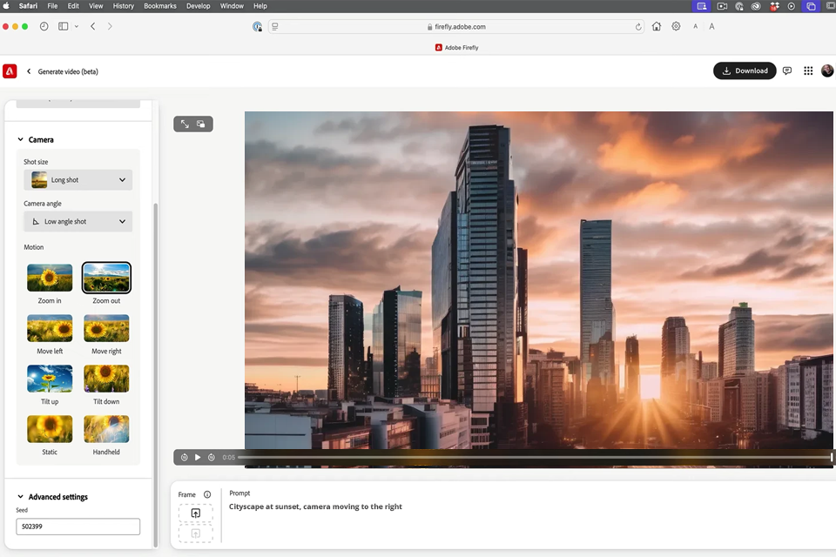836x557 pixels.
Task: Play the generated video
Action: pos(198,457)
